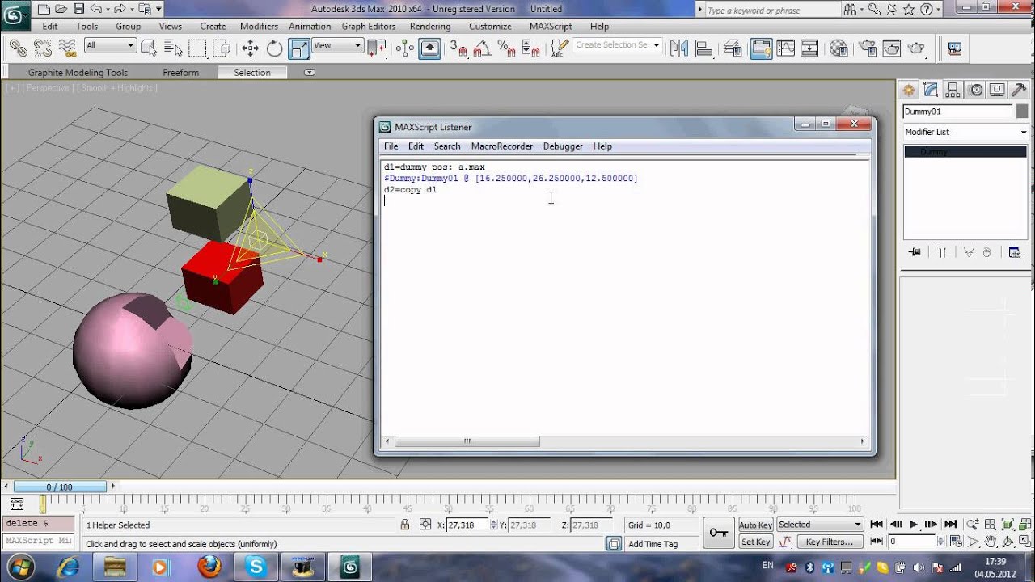Toggle Percent Snap
Viewport: 1035px width, 582px height.
507,48
